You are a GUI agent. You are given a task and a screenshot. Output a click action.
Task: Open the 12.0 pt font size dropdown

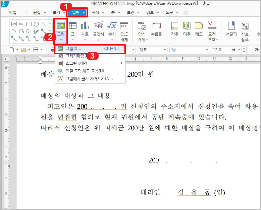click(x=239, y=50)
